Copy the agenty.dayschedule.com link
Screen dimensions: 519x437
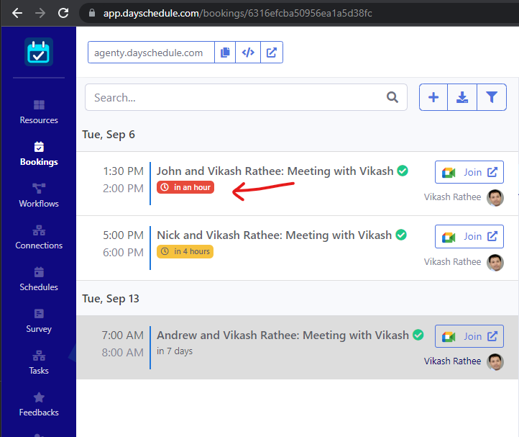coord(225,53)
